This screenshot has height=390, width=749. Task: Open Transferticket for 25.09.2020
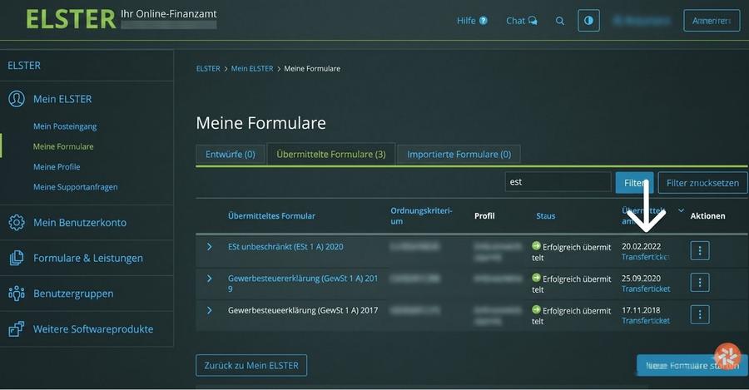coord(646,289)
